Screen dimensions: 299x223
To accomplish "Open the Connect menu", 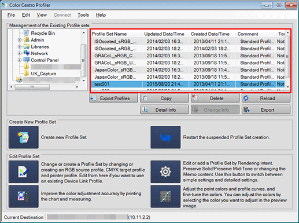I will click(62, 15).
